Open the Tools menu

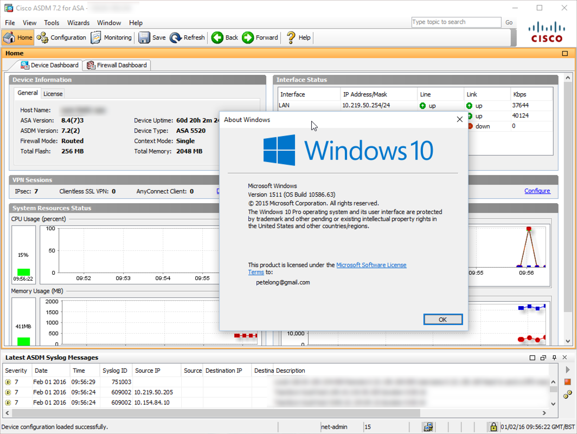[52, 23]
